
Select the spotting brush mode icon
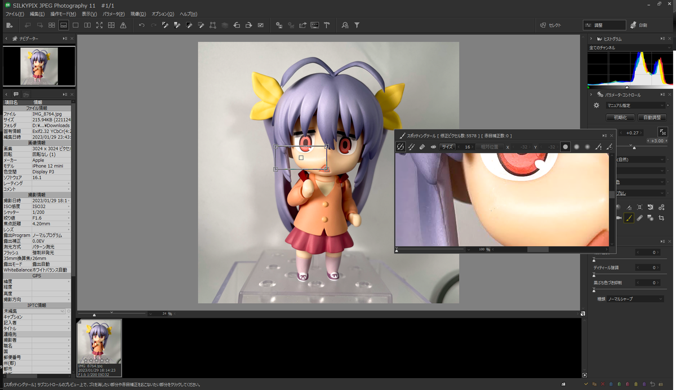(x=401, y=147)
